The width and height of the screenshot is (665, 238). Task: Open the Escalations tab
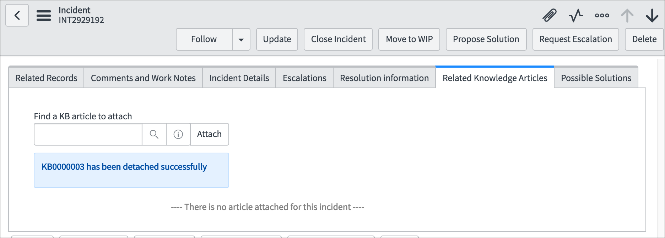tap(304, 78)
